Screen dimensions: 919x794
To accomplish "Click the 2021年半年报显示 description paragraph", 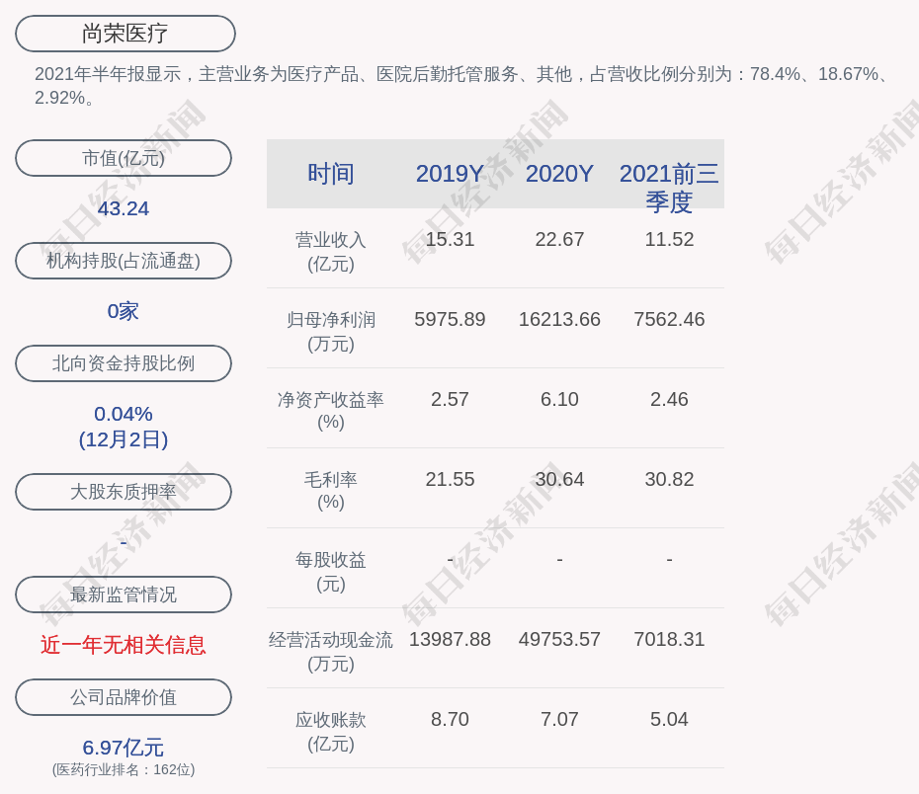I will point(463,86).
